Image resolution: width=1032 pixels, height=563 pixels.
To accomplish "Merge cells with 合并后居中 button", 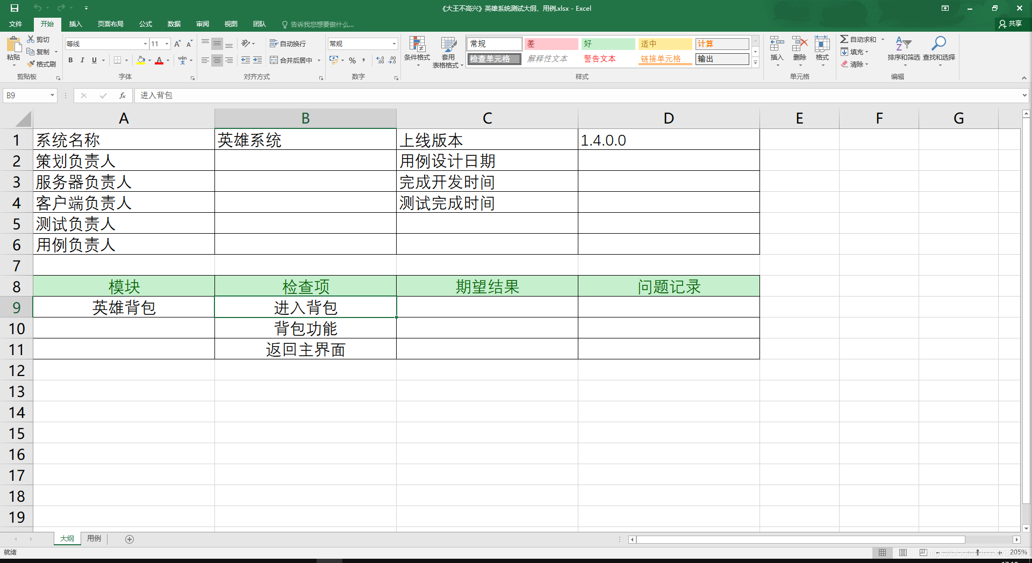I will coord(291,60).
